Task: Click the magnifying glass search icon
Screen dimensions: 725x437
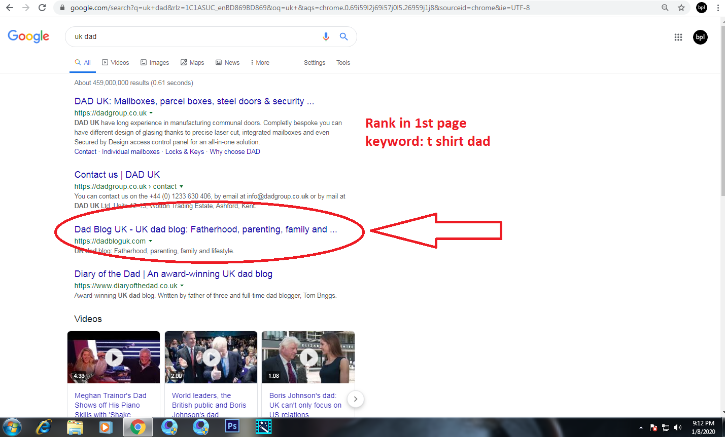Action: pyautogui.click(x=343, y=36)
